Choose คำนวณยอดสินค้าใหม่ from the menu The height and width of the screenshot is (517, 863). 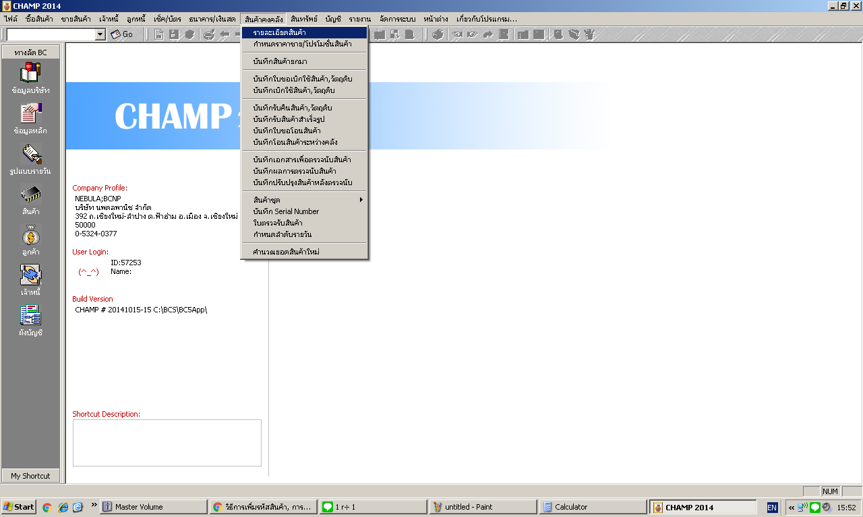pos(305,252)
